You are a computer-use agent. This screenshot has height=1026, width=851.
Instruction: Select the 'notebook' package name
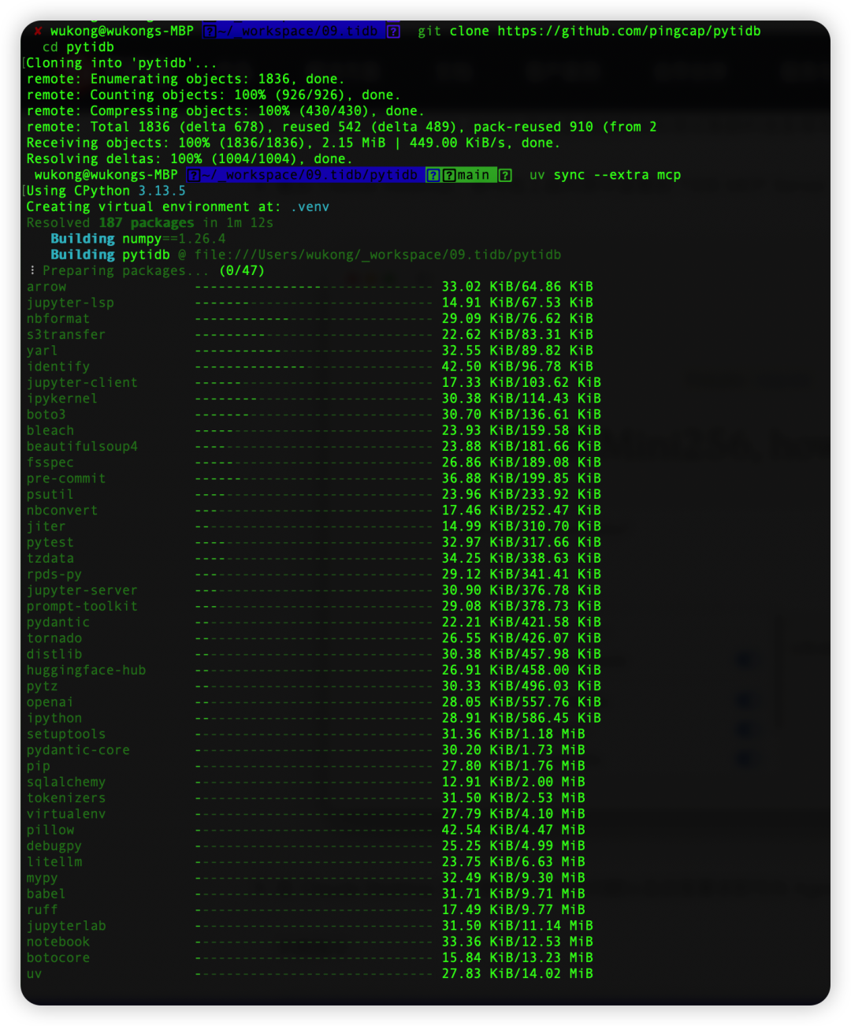click(58, 942)
